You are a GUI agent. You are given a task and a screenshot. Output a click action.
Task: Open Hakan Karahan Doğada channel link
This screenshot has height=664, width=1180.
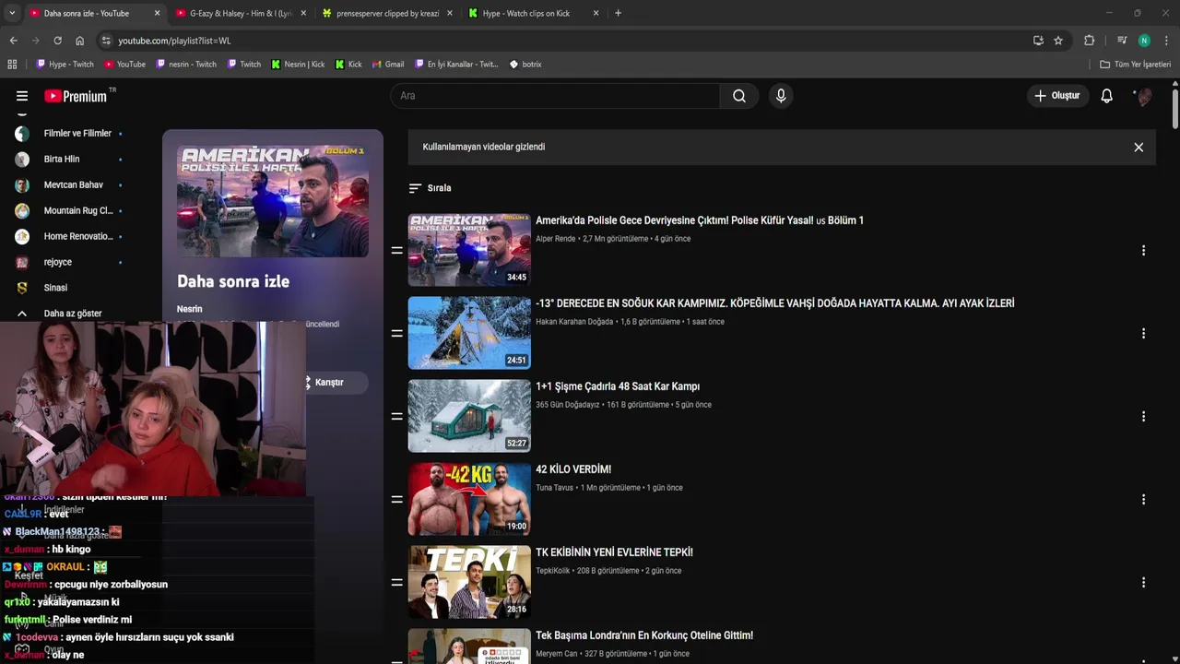574,322
